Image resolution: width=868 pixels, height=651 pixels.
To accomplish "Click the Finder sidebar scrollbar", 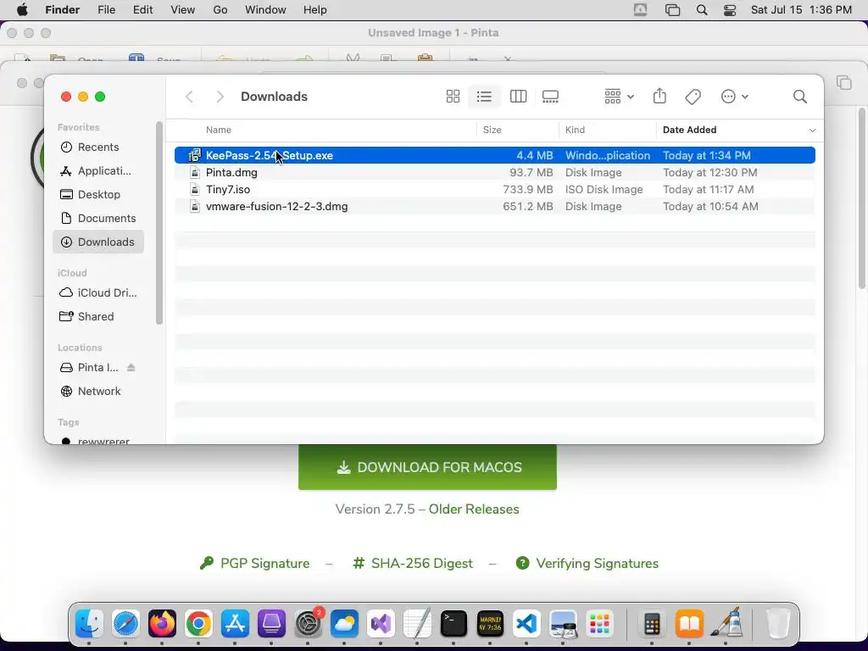I will (x=159, y=223).
